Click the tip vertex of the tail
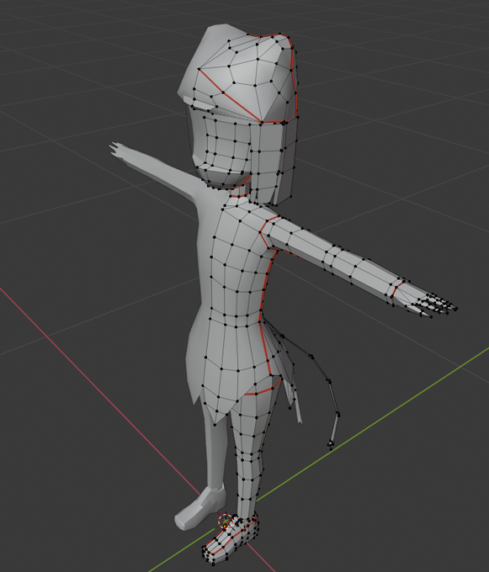 pos(330,448)
